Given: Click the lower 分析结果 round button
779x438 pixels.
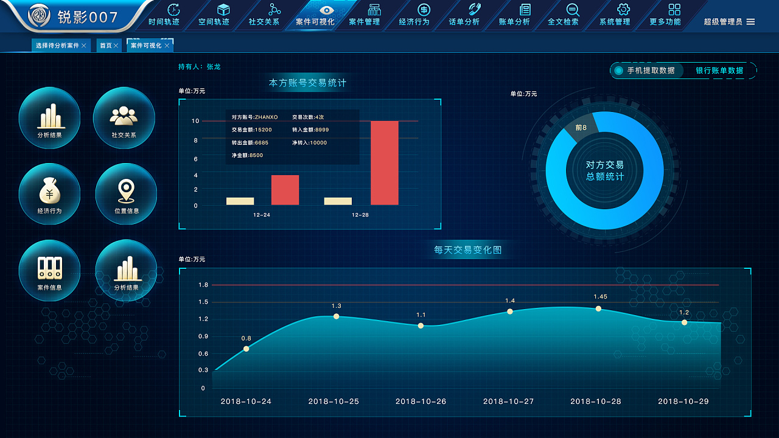Looking at the screenshot, I should 126,270.
